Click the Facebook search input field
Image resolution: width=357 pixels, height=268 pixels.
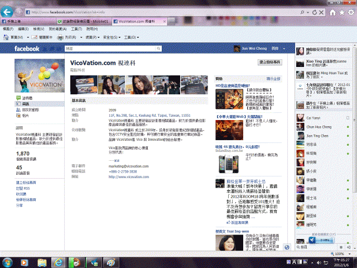tap(110, 49)
